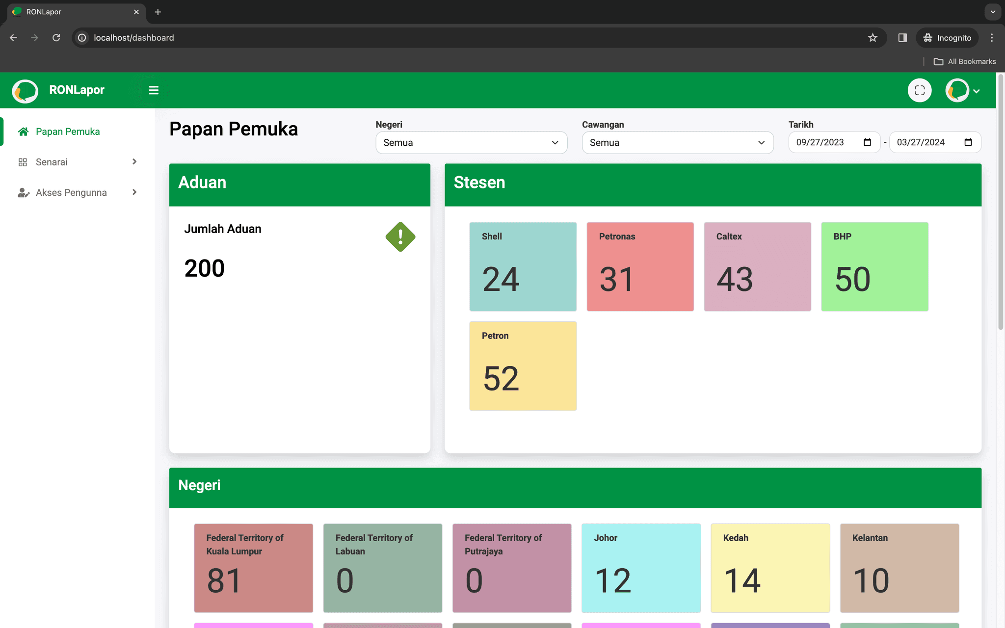Image resolution: width=1005 pixels, height=628 pixels.
Task: Click the page vertical scrollbar
Action: click(x=1001, y=201)
